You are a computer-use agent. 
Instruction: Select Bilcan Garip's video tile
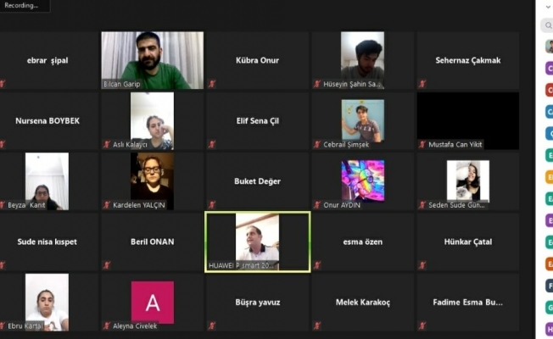click(x=152, y=60)
